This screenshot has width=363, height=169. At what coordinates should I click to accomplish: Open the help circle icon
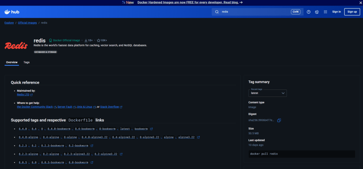(308, 12)
